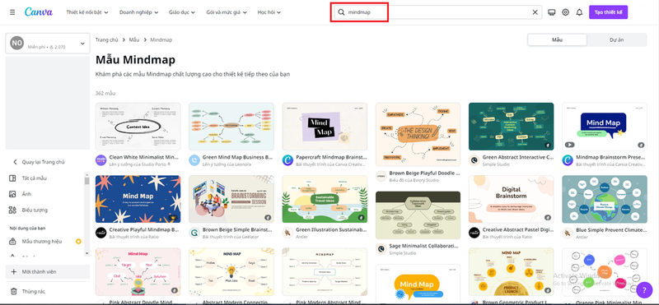This screenshot has height=305, width=659.
Task: Click the Ratio avatar under Creative Playful Mindmap
Action: tap(100, 233)
